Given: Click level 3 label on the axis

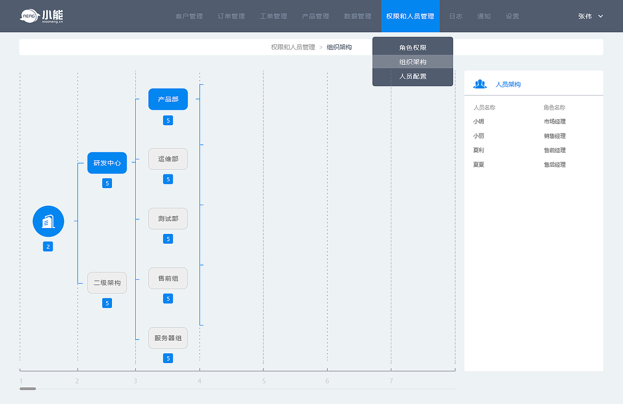Looking at the screenshot, I should click(135, 381).
